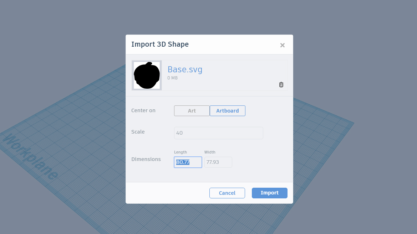This screenshot has width=417, height=234.
Task: Click the 0 MB file size text
Action: tap(172, 78)
